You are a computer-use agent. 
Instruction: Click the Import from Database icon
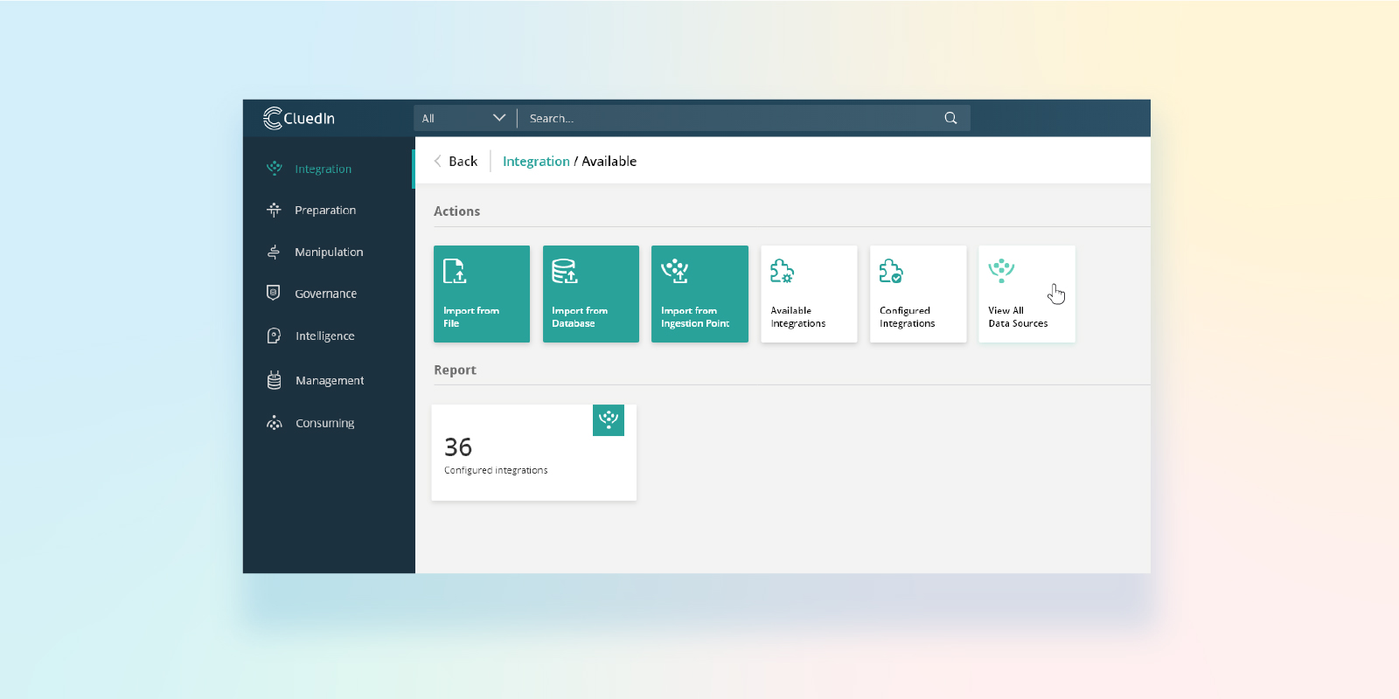point(565,271)
